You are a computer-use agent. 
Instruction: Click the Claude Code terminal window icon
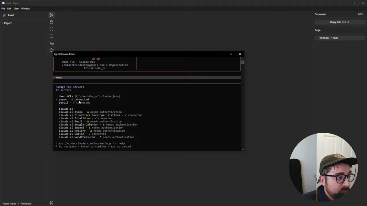[x=56, y=54]
